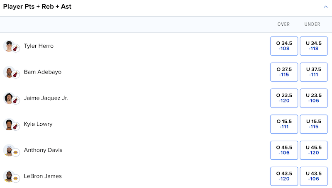This screenshot has width=332, height=188.
Task: Add Kyle Lowry over 15.5 to betslip
Action: click(284, 124)
